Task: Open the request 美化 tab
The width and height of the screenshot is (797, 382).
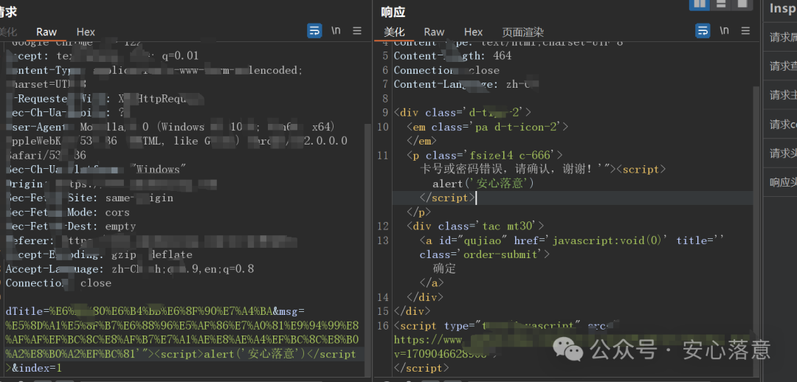Action: 7,32
